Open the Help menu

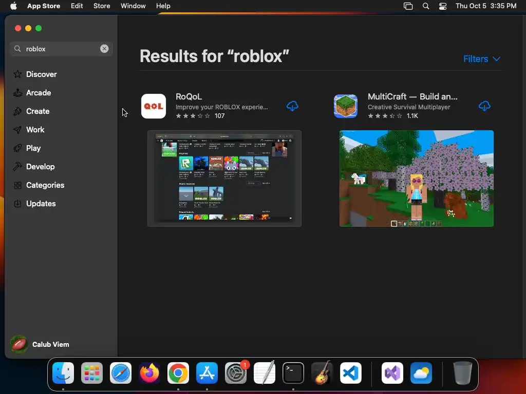(x=163, y=6)
